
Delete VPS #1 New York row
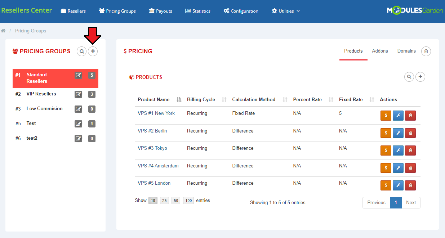[410, 116]
